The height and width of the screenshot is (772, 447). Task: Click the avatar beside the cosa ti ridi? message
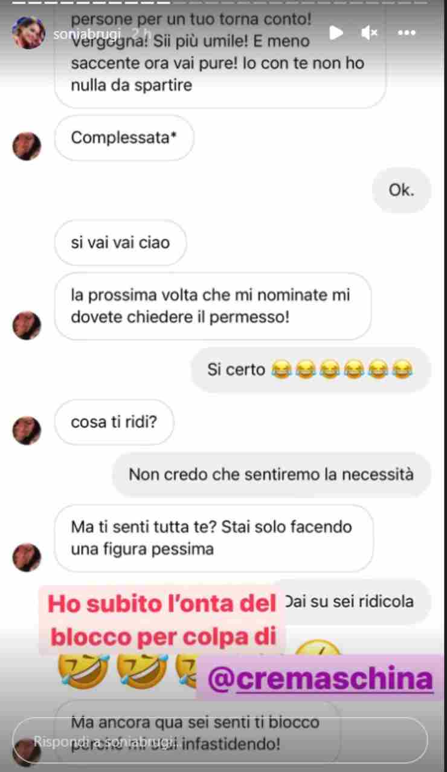click(27, 430)
